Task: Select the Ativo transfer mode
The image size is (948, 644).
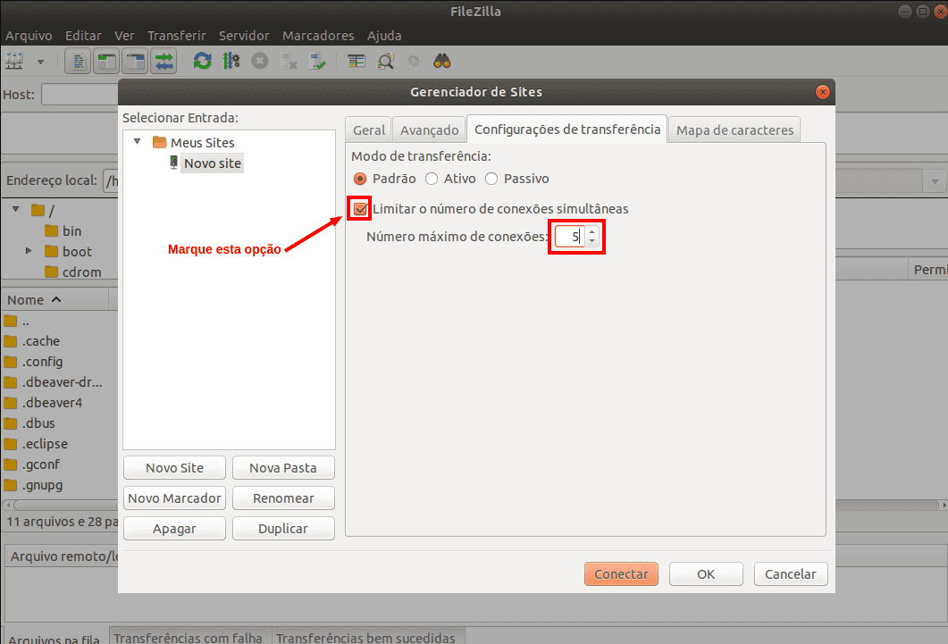Action: tap(431, 179)
